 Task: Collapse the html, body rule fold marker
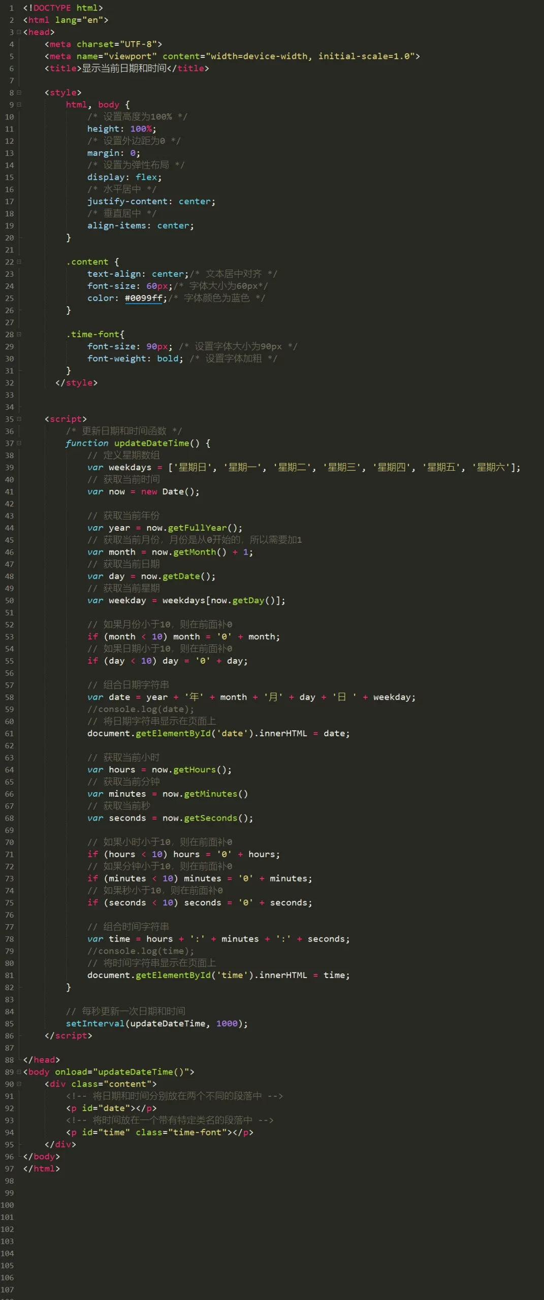point(19,105)
